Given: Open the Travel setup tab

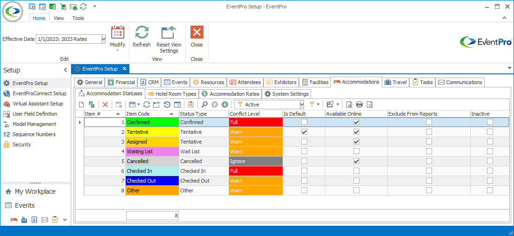Looking at the screenshot, I should (x=396, y=82).
